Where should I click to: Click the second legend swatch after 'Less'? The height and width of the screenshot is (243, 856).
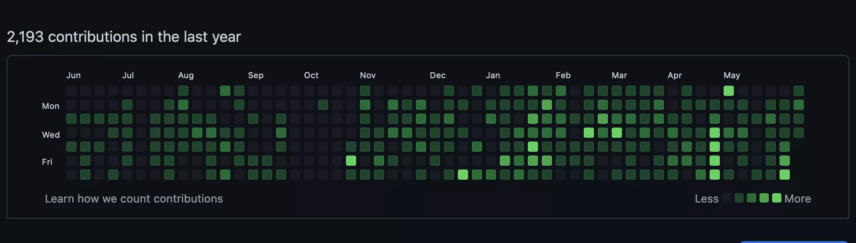(x=739, y=198)
